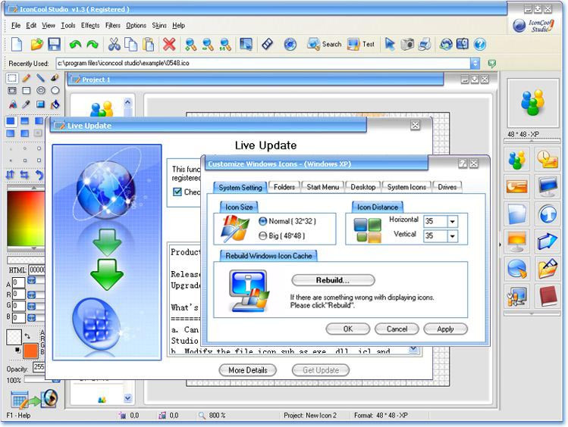Click the Opacity value field

click(39, 367)
